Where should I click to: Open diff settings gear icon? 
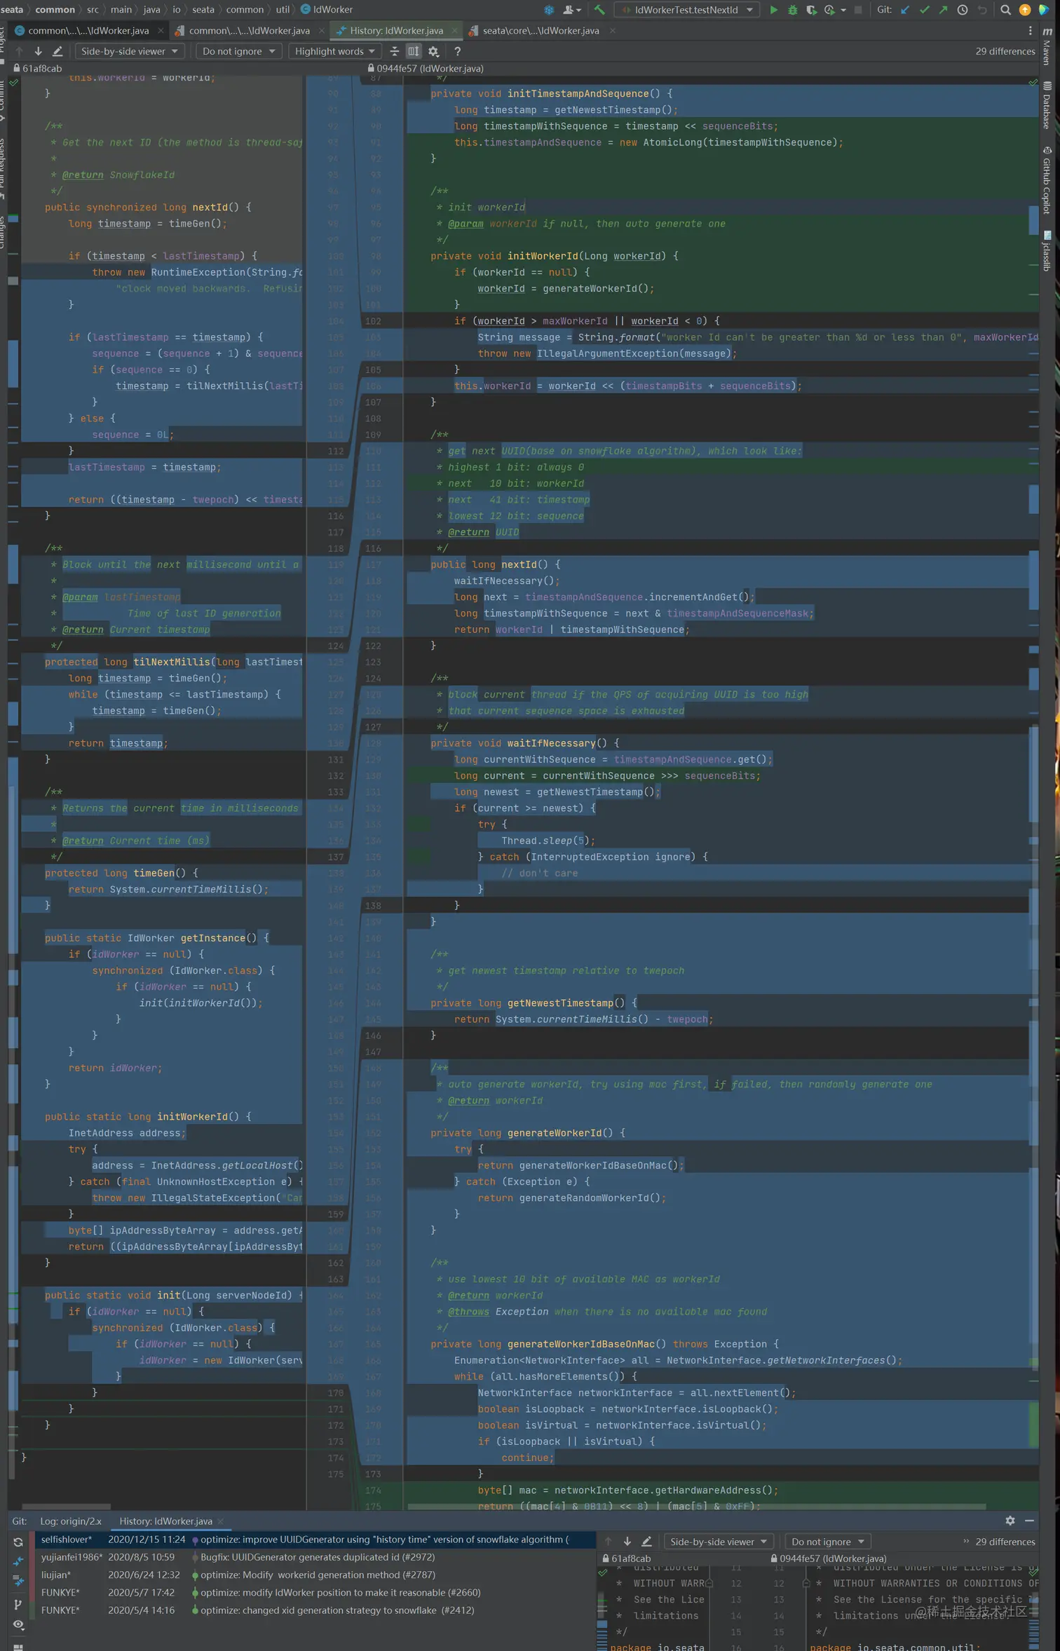(x=433, y=51)
